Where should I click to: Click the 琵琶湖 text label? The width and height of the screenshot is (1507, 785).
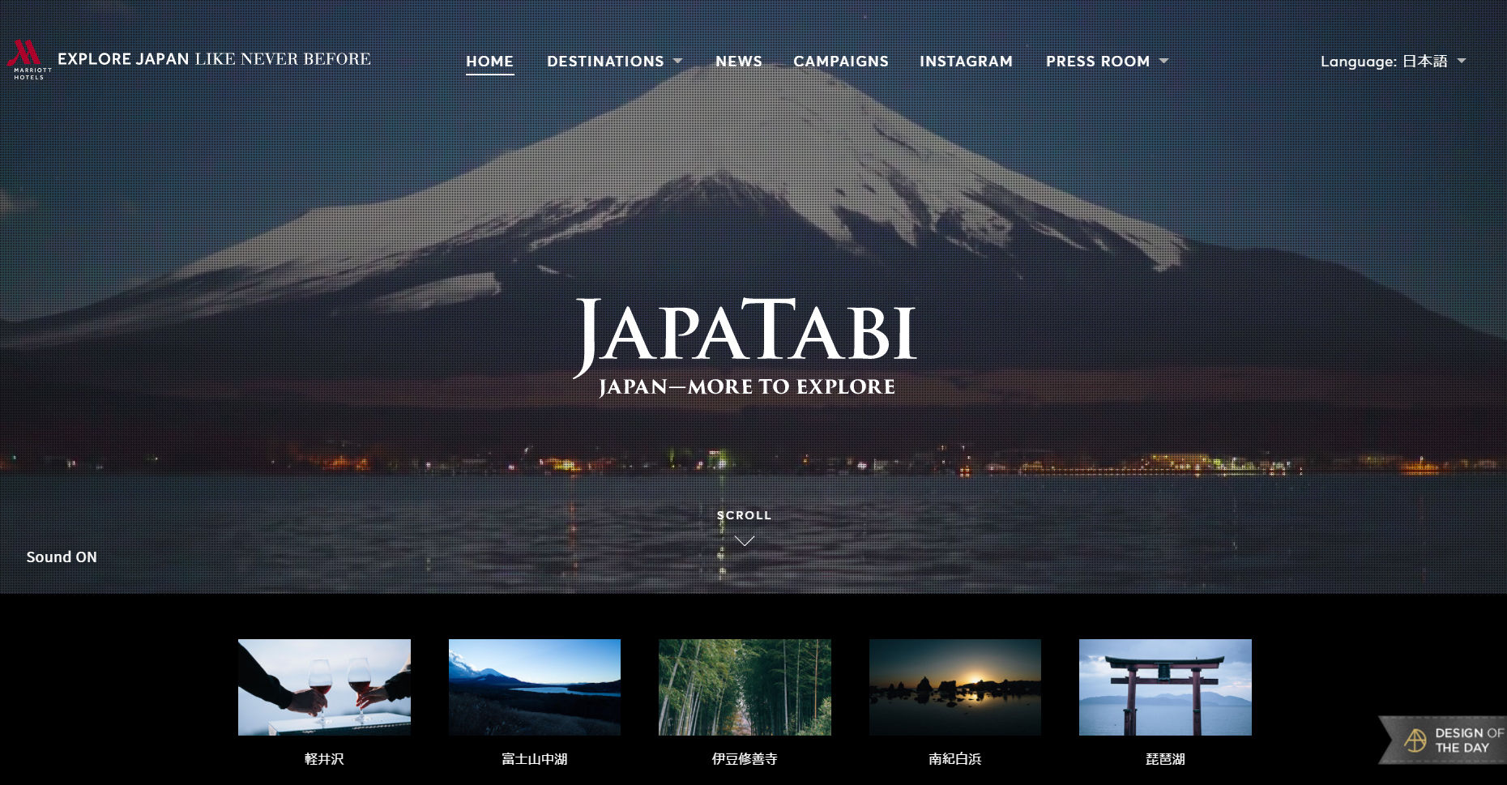(x=1165, y=759)
